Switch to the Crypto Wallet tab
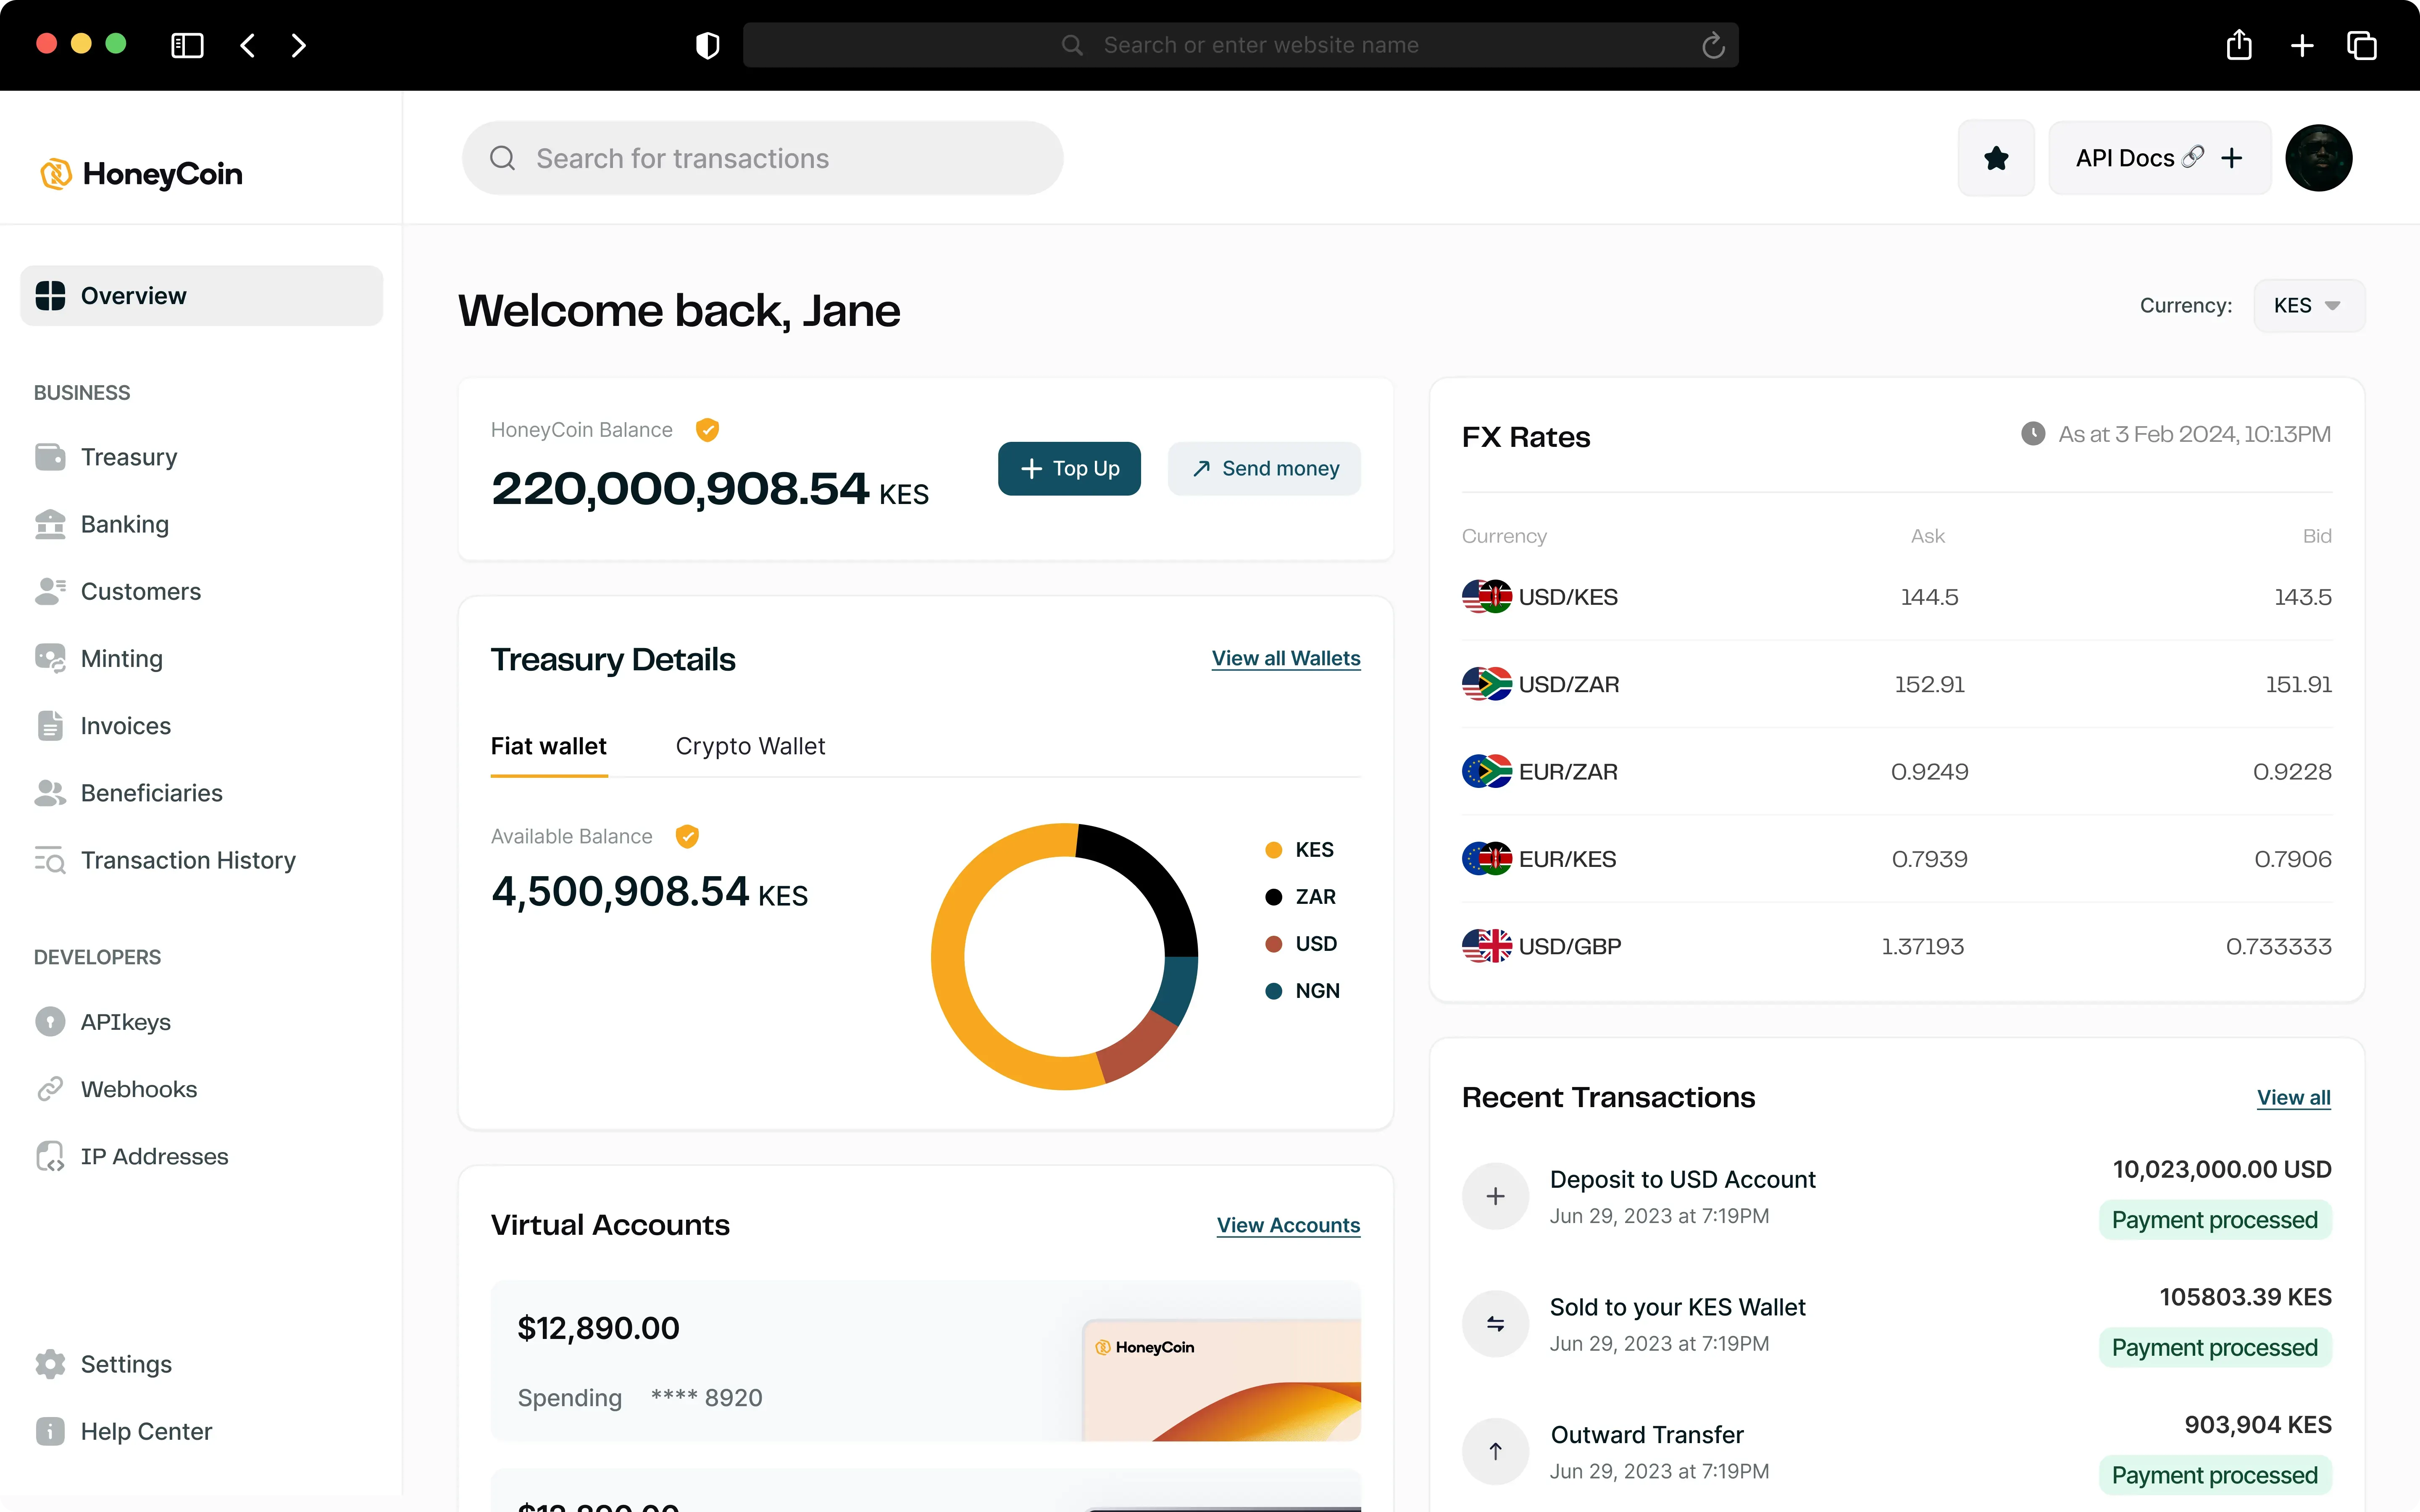 750,746
